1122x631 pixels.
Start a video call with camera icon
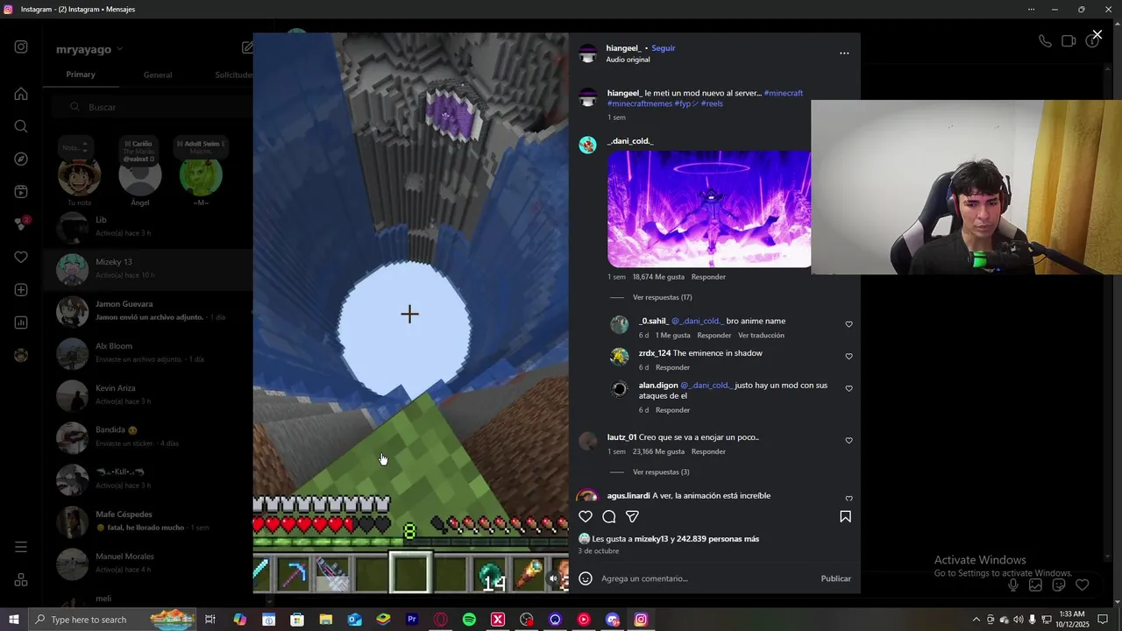pyautogui.click(x=1069, y=41)
